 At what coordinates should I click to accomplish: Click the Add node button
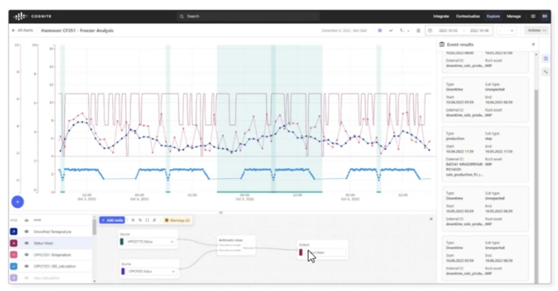[x=112, y=220]
